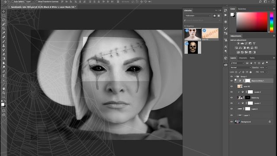Hide the scar #2 layer
This screenshot has width=277, height=156.
[232, 86]
